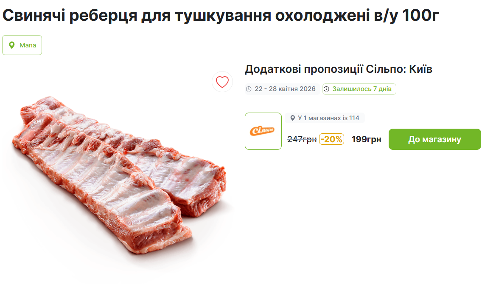Click the Залишилось 7 днів label
Screen dimensions: 496x284
(x=362, y=89)
